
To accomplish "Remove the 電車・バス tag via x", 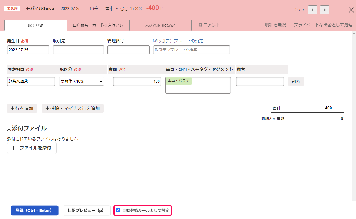I will [x=188, y=81].
